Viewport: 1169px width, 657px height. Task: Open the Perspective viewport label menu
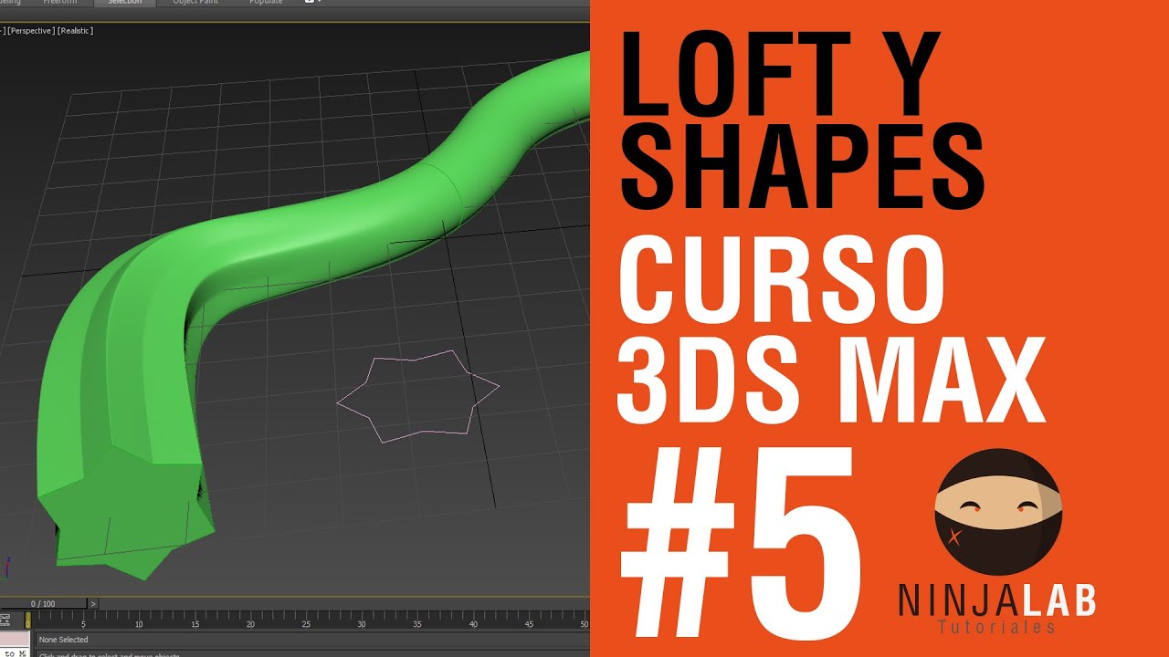(x=31, y=31)
